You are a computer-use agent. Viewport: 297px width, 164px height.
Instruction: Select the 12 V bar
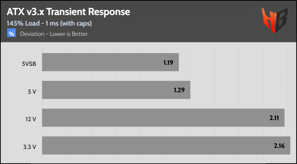tap(163, 118)
